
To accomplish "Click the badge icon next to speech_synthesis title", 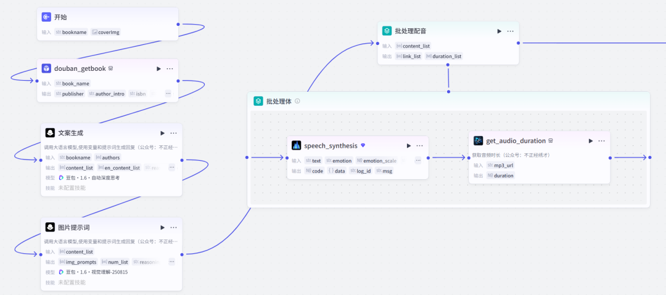I will point(363,146).
